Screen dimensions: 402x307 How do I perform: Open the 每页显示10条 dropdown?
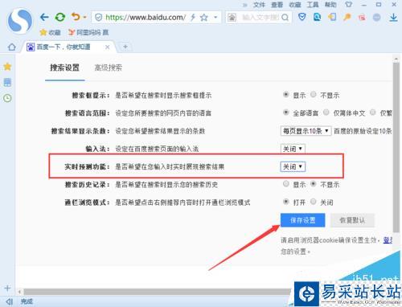pyautogui.click(x=306, y=131)
